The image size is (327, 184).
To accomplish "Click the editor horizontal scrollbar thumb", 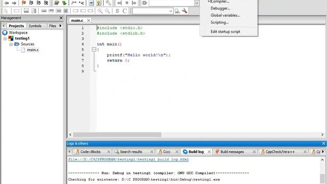I will tap(117, 135).
